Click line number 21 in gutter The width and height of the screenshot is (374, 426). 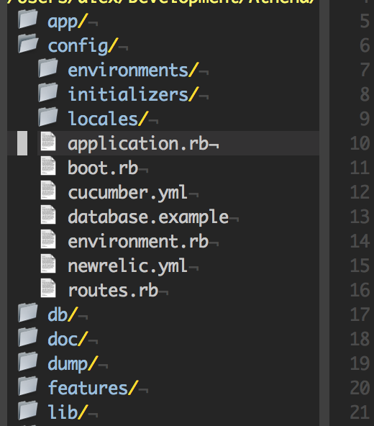click(x=360, y=412)
